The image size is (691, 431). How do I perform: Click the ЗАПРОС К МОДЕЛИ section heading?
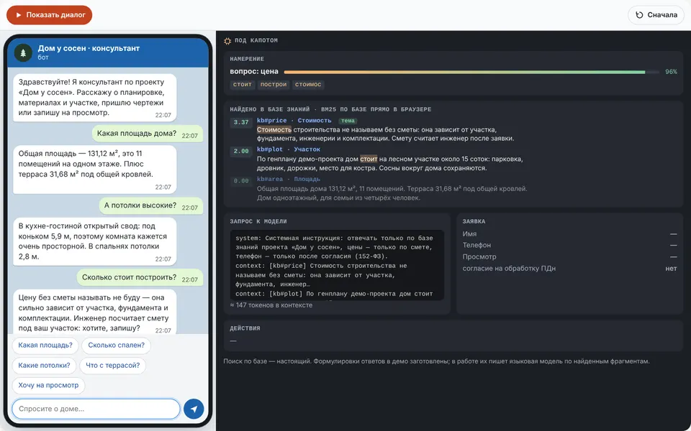pyautogui.click(x=258, y=222)
